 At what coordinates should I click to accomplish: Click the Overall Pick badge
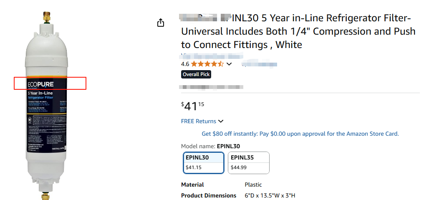tap(196, 74)
